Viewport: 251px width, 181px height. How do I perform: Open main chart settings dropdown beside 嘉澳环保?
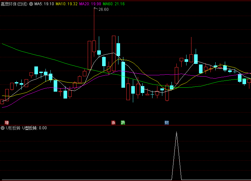[x=31, y=4]
